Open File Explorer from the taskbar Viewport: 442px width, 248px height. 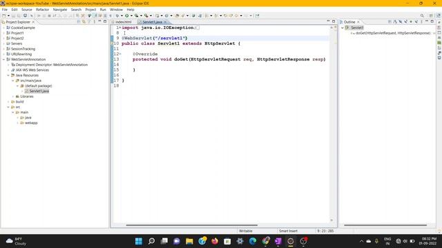point(189,241)
